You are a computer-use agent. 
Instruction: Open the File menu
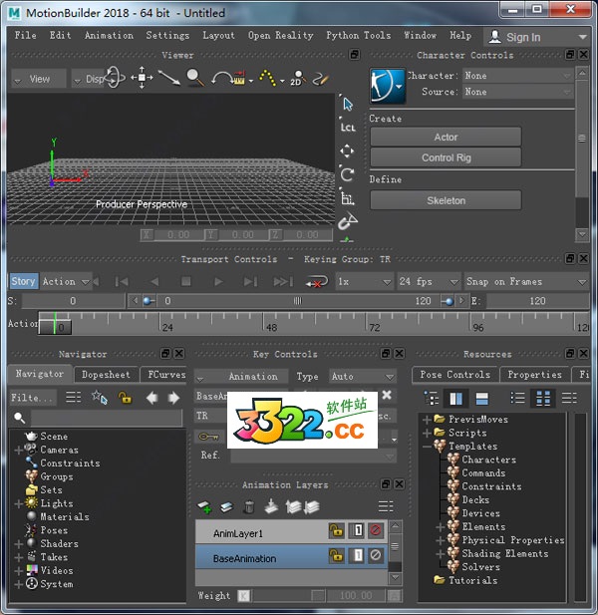pos(26,35)
